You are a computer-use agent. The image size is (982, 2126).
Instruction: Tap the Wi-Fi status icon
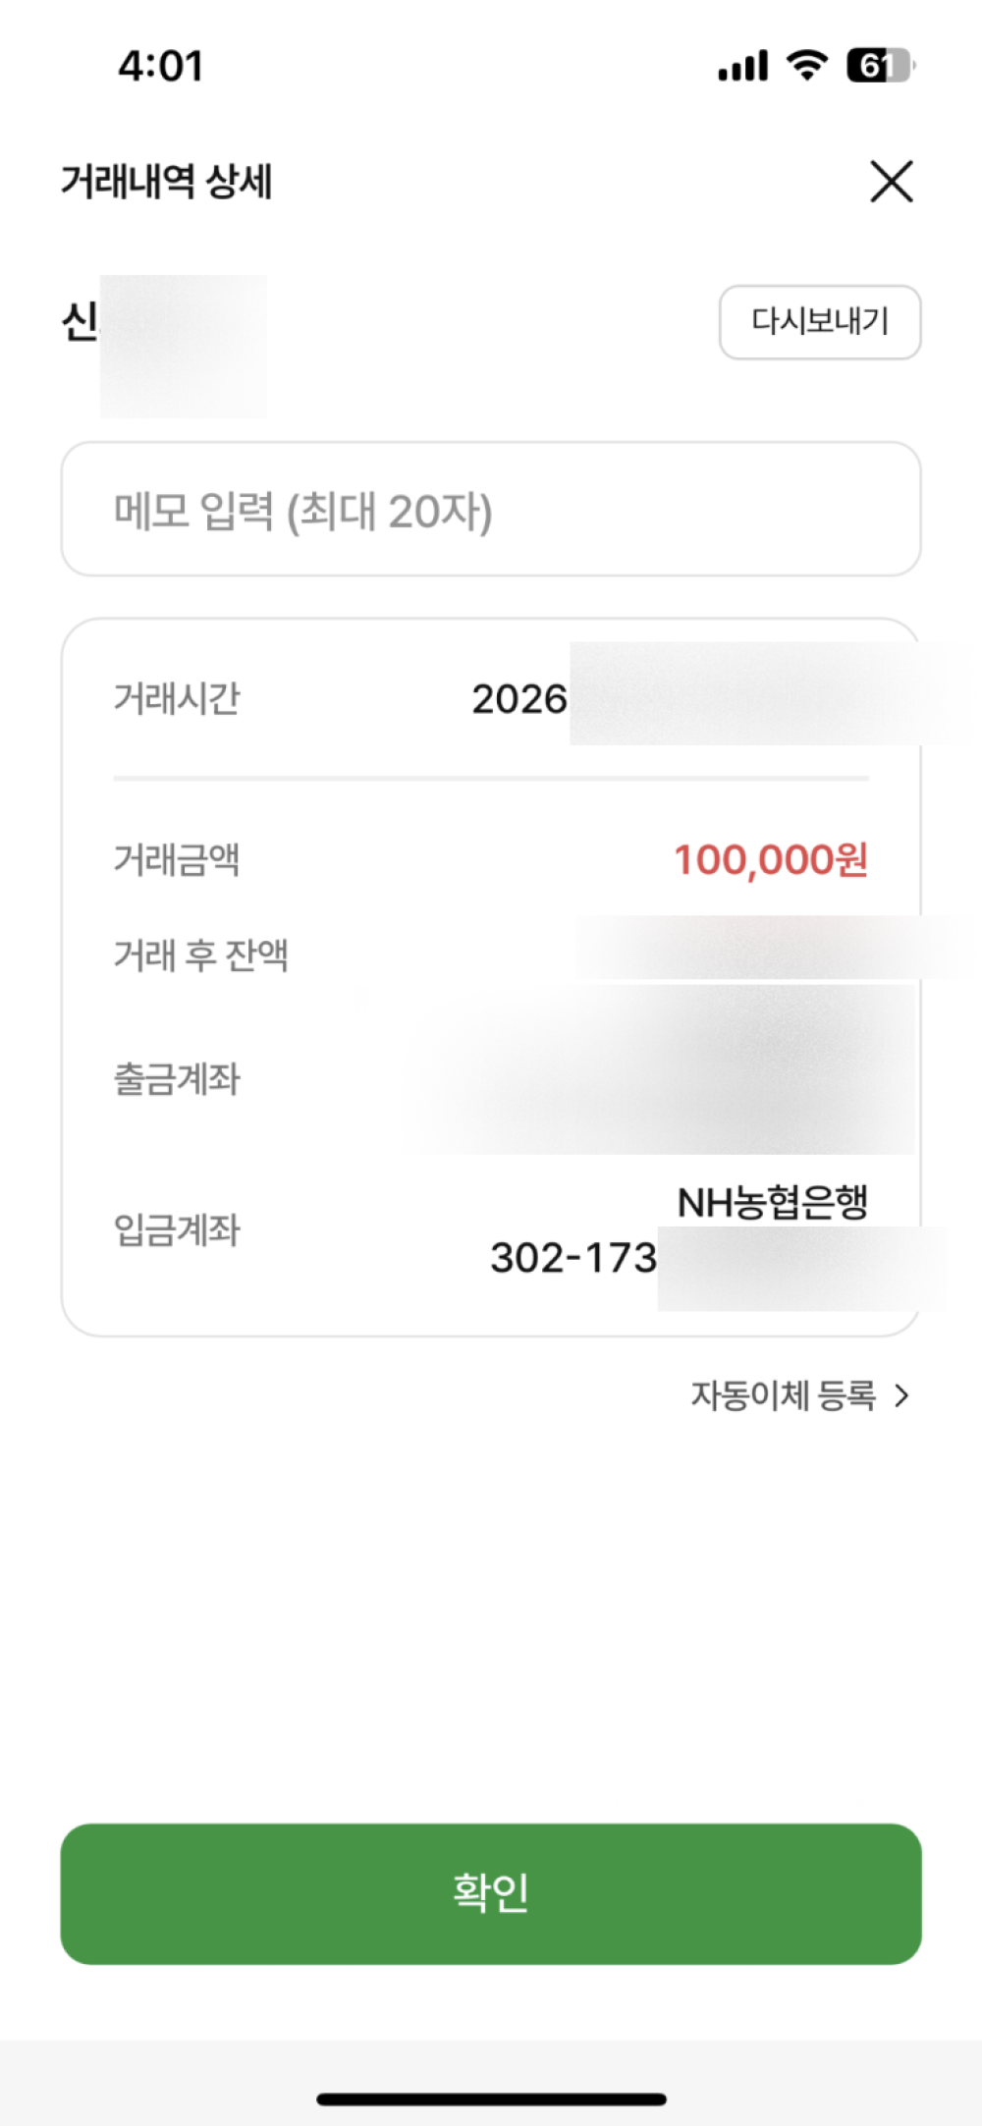pos(807,66)
